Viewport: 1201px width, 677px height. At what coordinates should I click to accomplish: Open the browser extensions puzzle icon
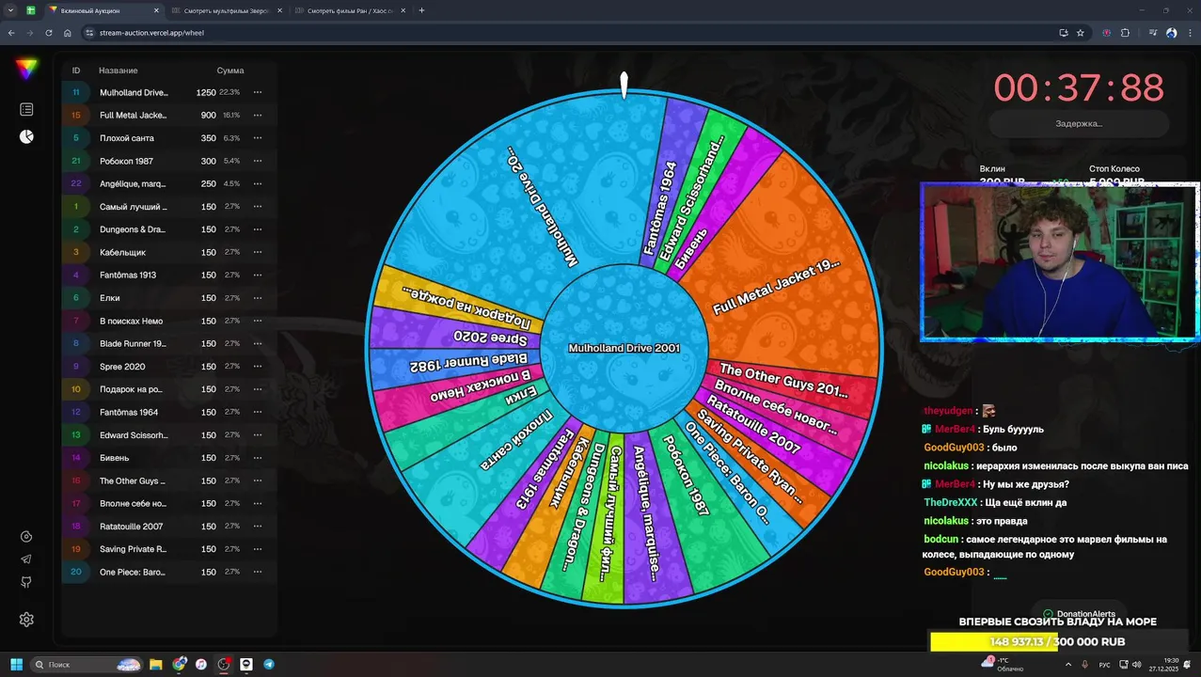[x=1125, y=32]
